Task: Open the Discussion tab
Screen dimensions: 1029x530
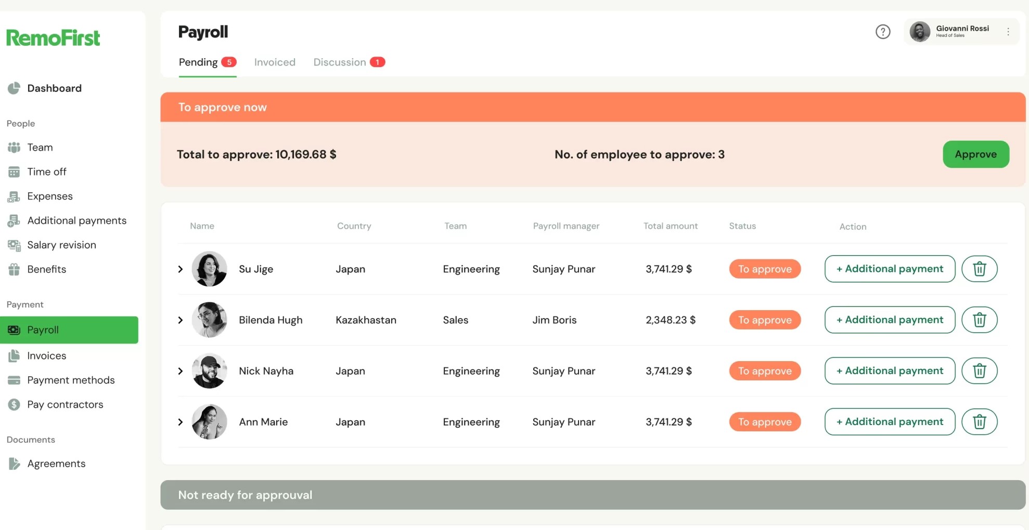Action: 340,62
